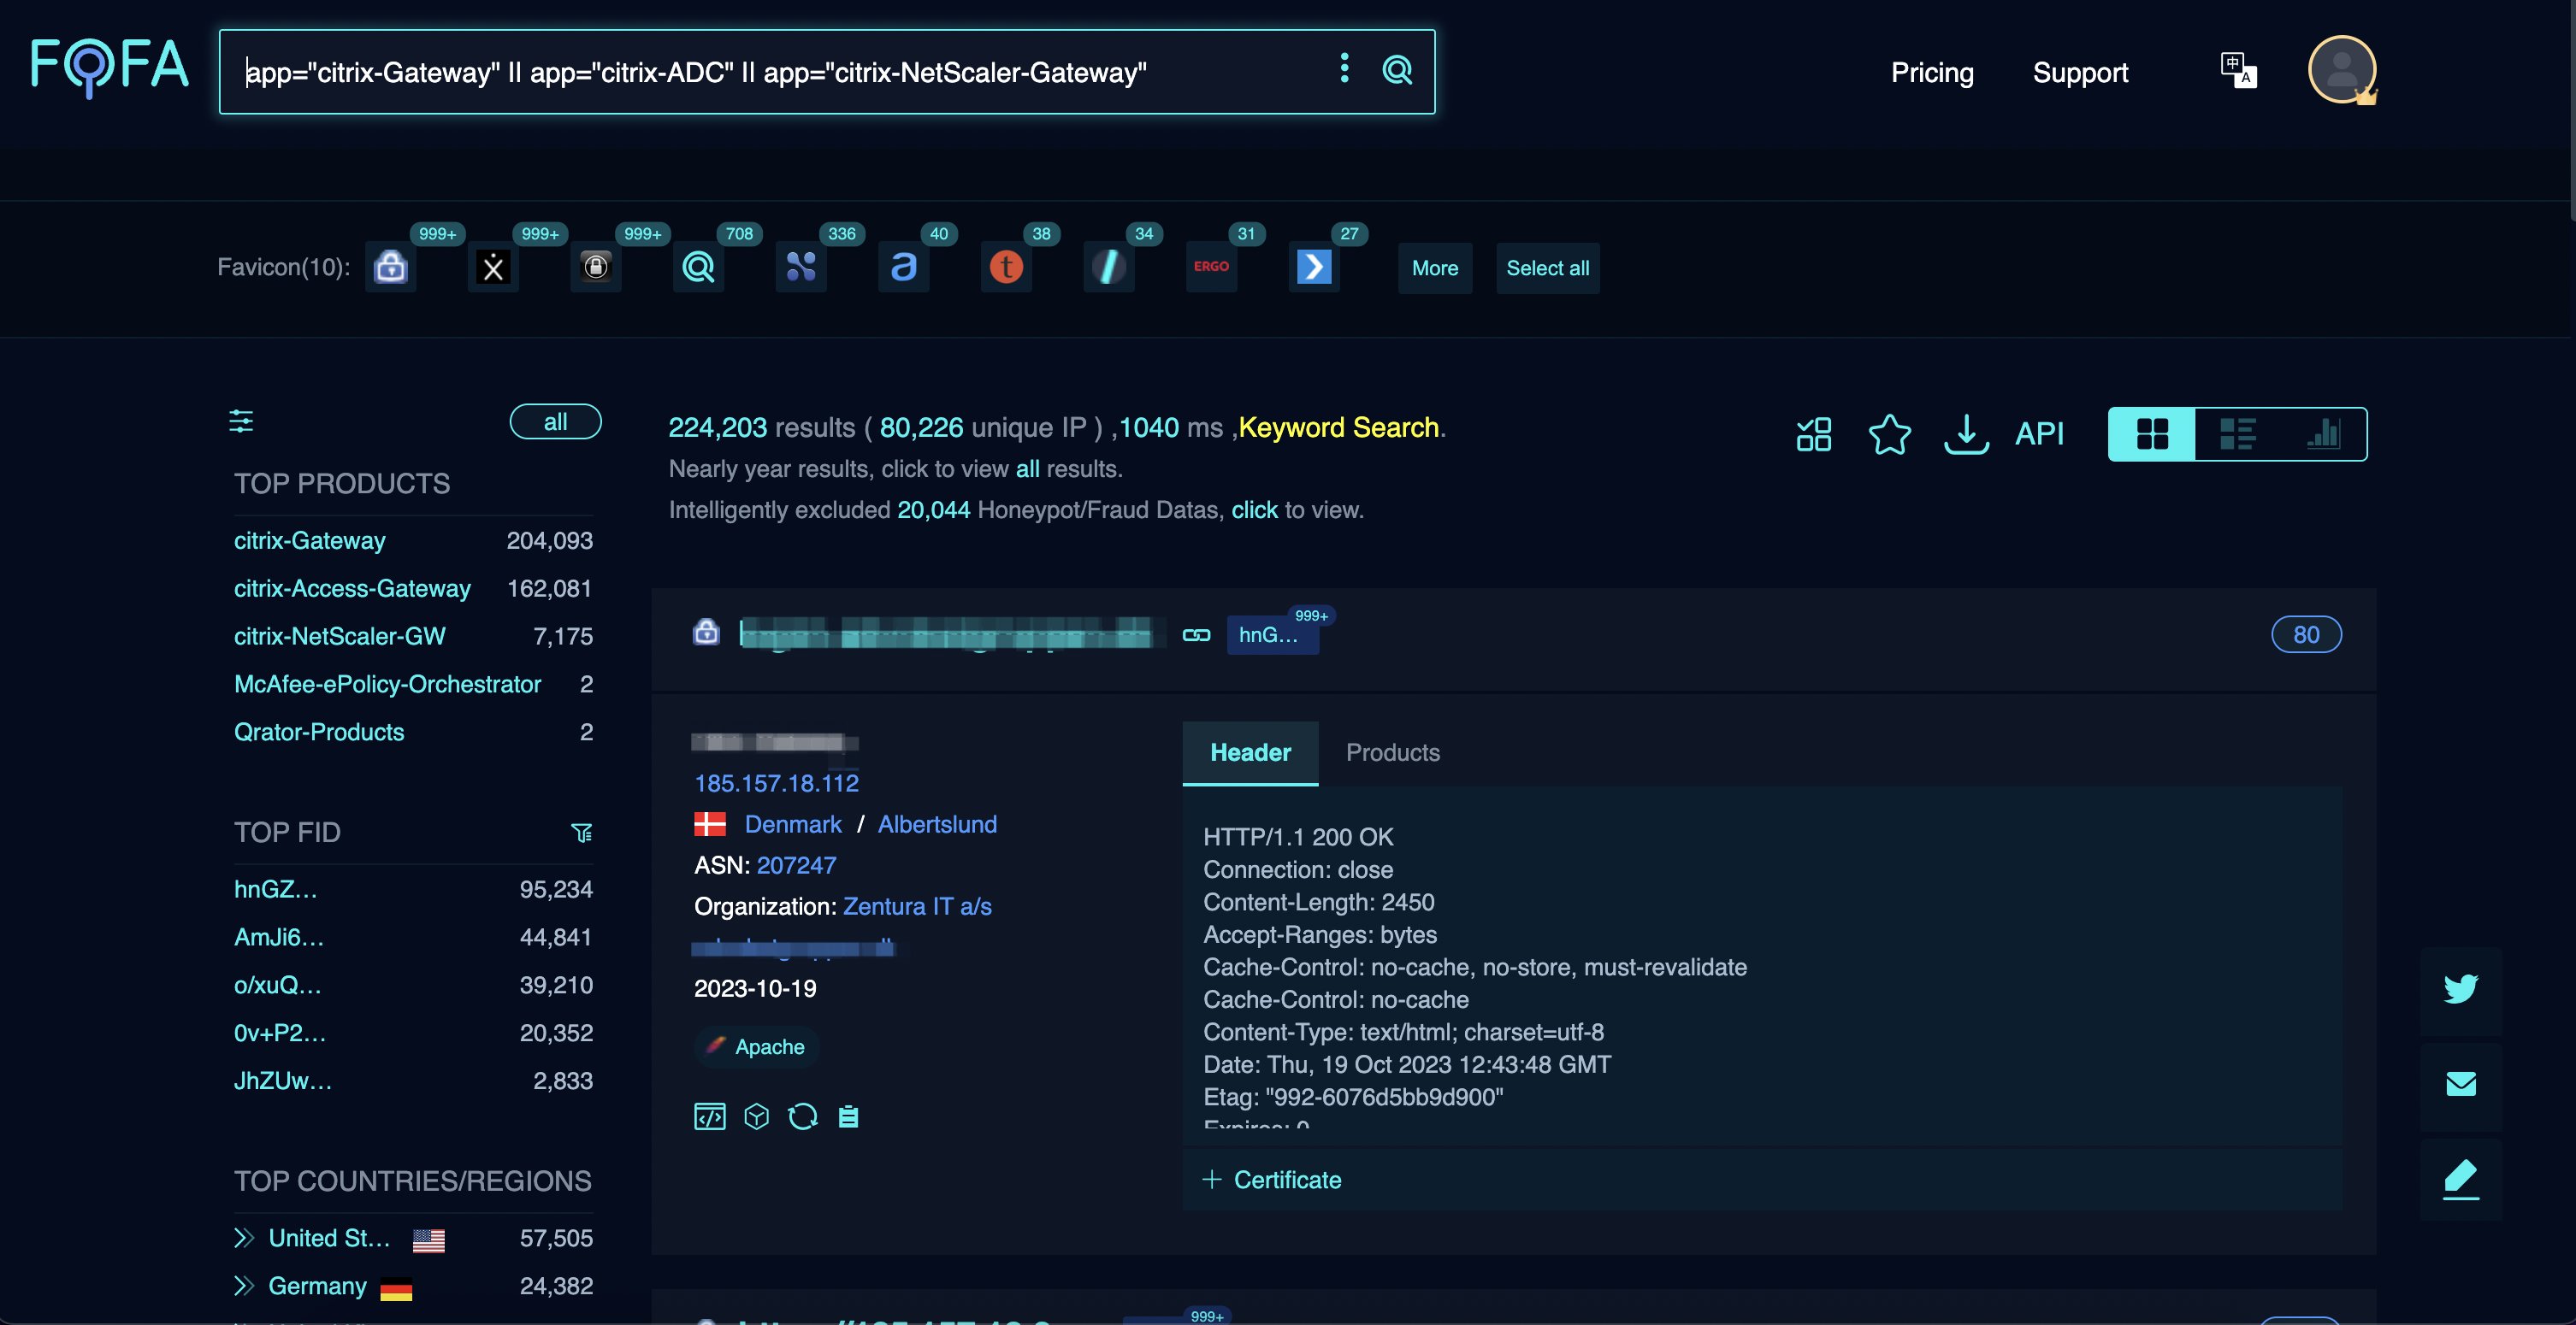Select the ERGO favicon filter

(1211, 267)
